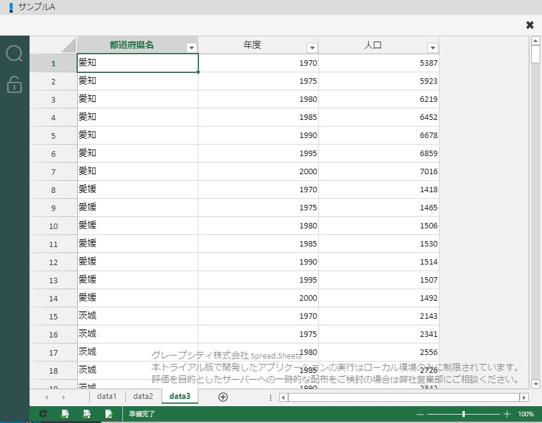This screenshot has width=542, height=423.
Task: Click the search magnifier icon in sidebar
Action: (14, 54)
